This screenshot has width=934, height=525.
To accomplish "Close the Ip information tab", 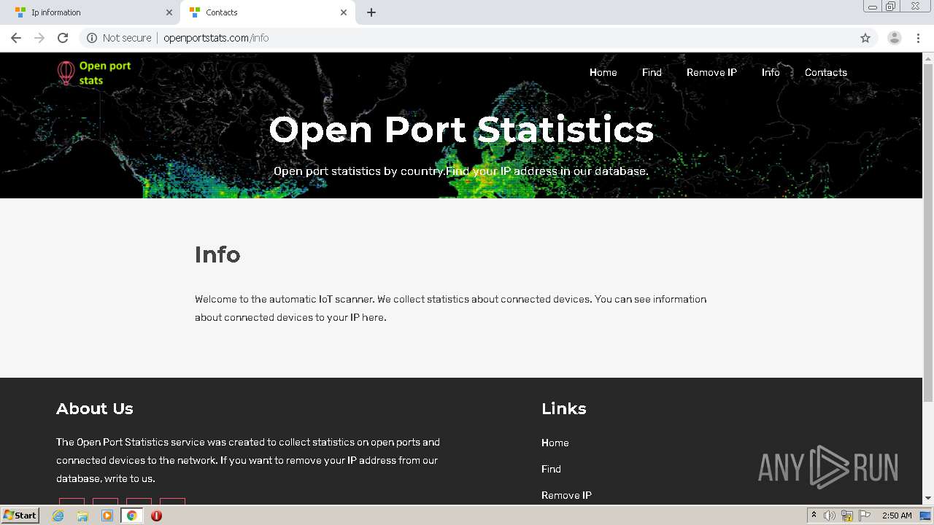I will click(169, 12).
